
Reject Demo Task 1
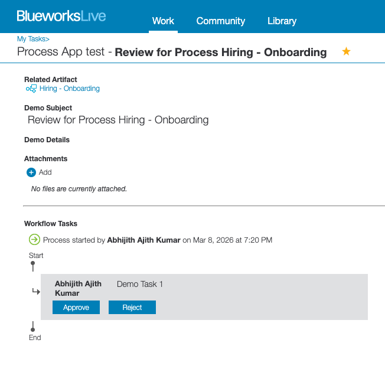point(132,307)
